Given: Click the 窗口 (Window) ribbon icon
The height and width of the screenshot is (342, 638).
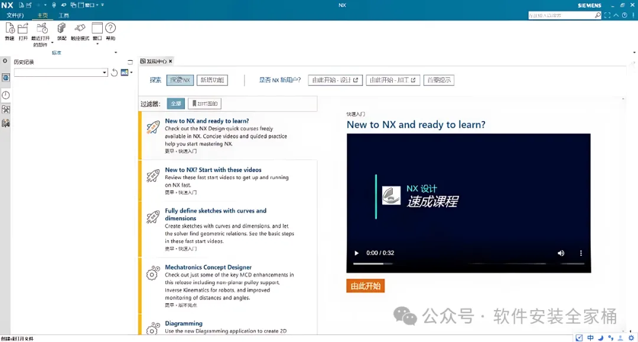Looking at the screenshot, I should (x=97, y=28).
